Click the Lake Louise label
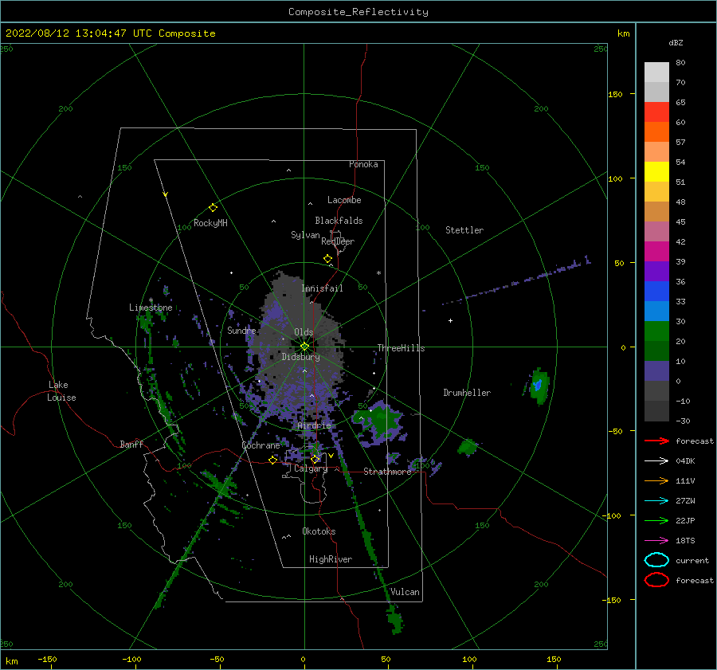Image resolution: width=717 pixels, height=670 pixels. [x=61, y=391]
